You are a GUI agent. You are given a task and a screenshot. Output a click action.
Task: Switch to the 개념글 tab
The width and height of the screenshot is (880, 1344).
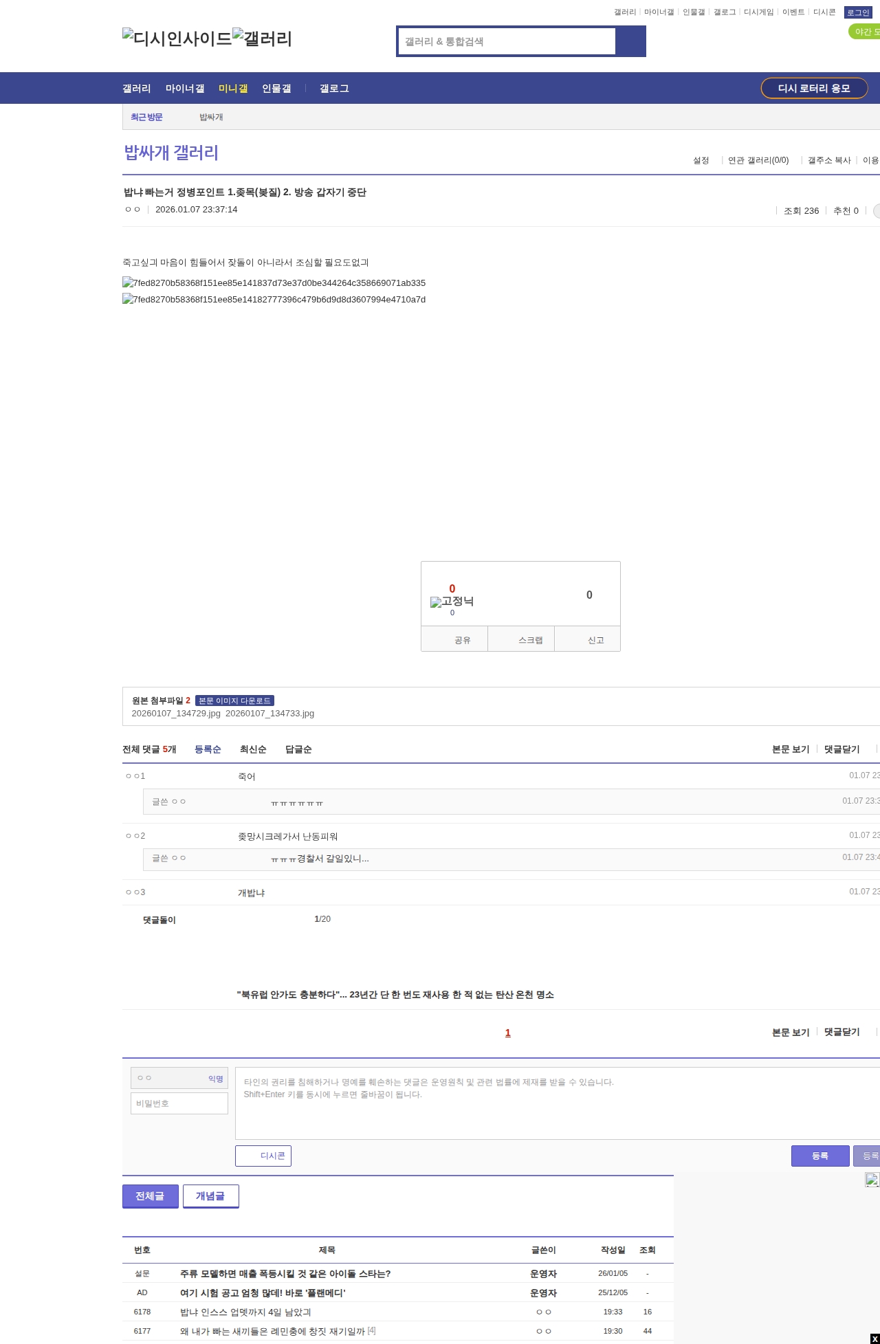(x=210, y=1196)
